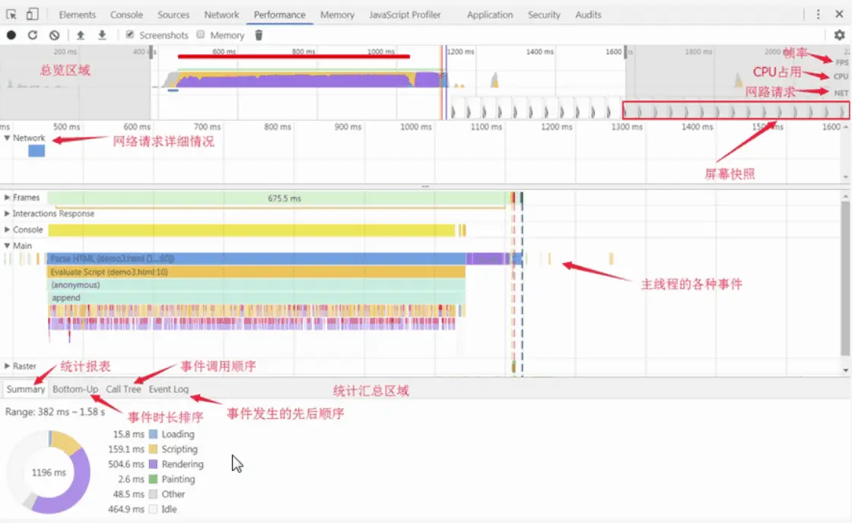Expand the Frames track
The height and width of the screenshot is (523, 852).
(7, 197)
